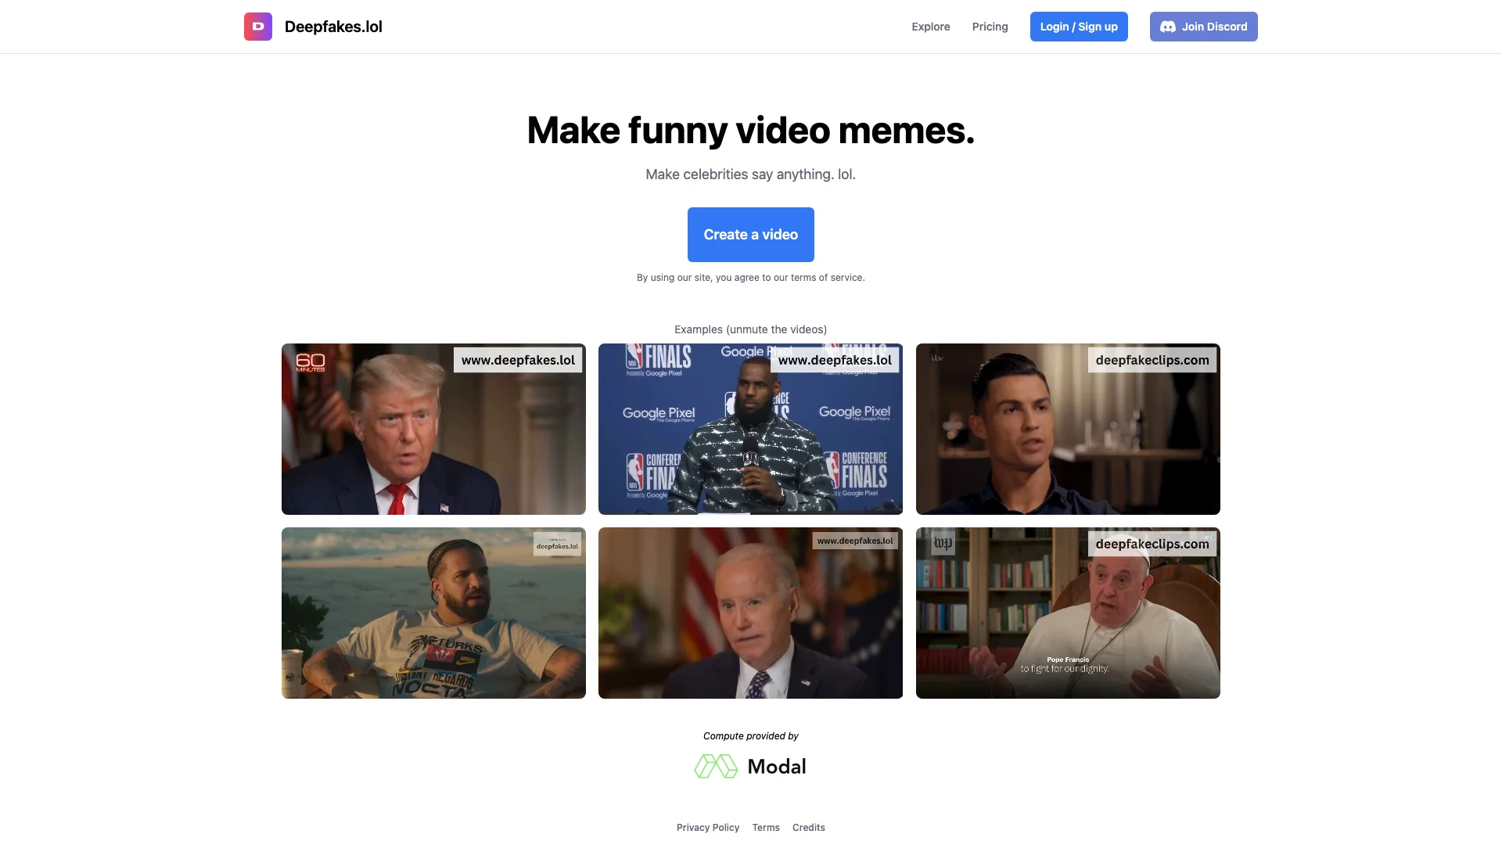
Task: Click the ITV network icon on video
Action: pyautogui.click(x=936, y=360)
